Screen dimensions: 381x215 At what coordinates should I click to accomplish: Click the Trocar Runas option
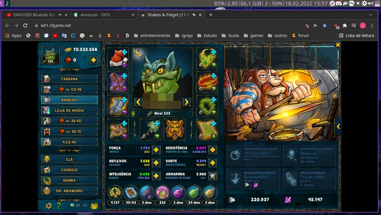tap(309, 179)
